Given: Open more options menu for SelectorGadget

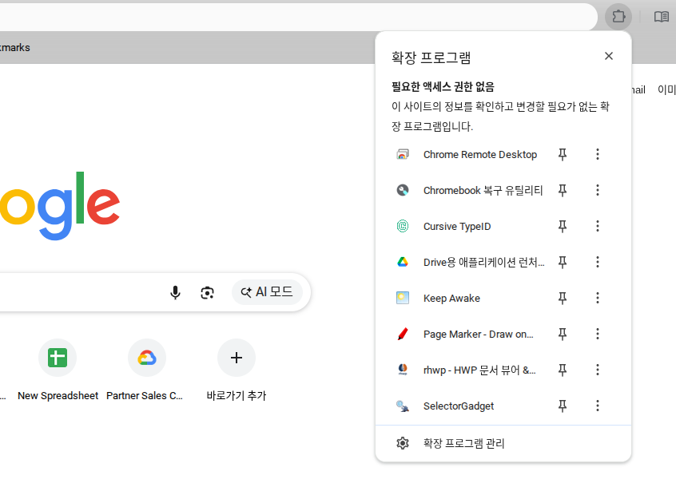Looking at the screenshot, I should (598, 406).
